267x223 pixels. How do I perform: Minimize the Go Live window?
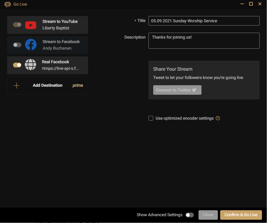pos(242,4)
